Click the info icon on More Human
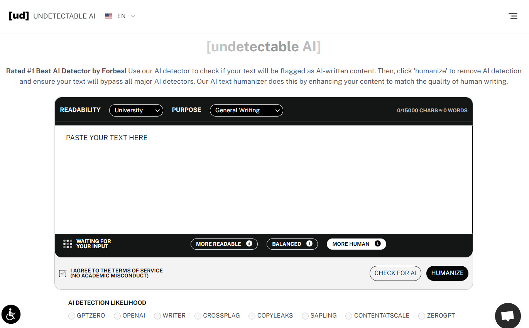The width and height of the screenshot is (529, 328). 378,243
